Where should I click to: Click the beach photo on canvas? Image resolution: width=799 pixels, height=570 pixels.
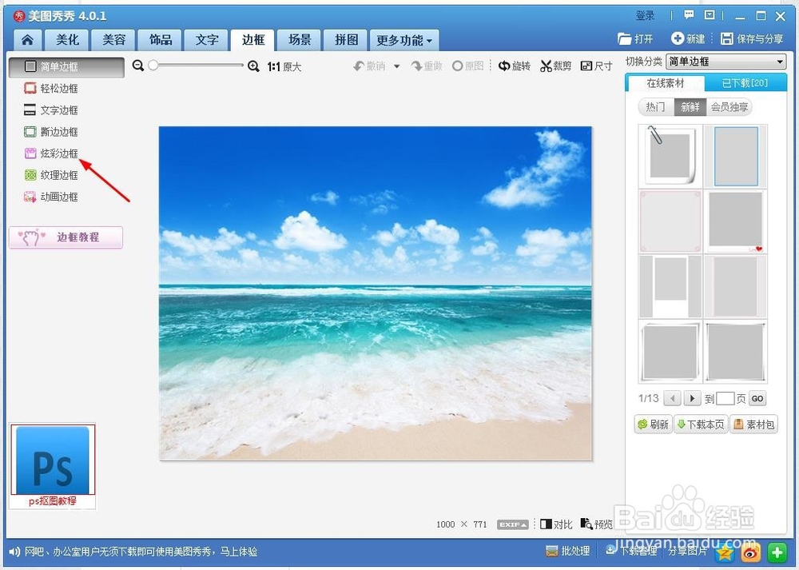coord(376,293)
